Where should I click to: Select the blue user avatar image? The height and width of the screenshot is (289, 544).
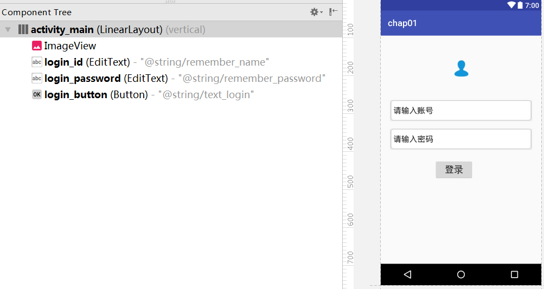tap(461, 68)
